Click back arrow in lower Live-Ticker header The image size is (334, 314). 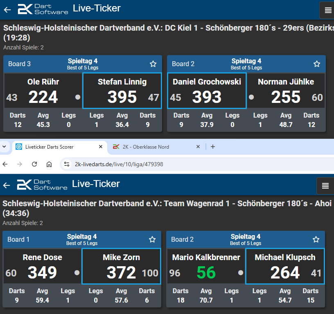point(7,185)
